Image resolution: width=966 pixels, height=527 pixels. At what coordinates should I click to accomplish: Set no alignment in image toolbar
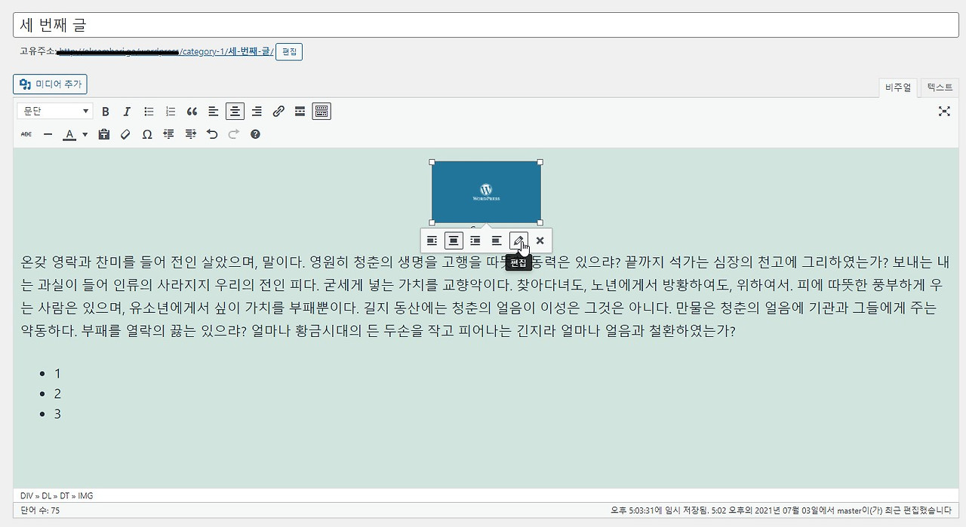click(x=497, y=241)
